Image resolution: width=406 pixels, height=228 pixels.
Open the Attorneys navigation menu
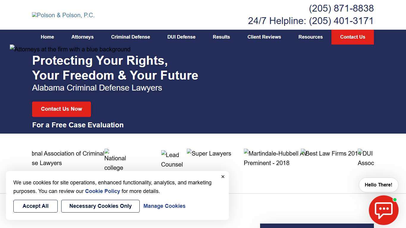pos(82,37)
